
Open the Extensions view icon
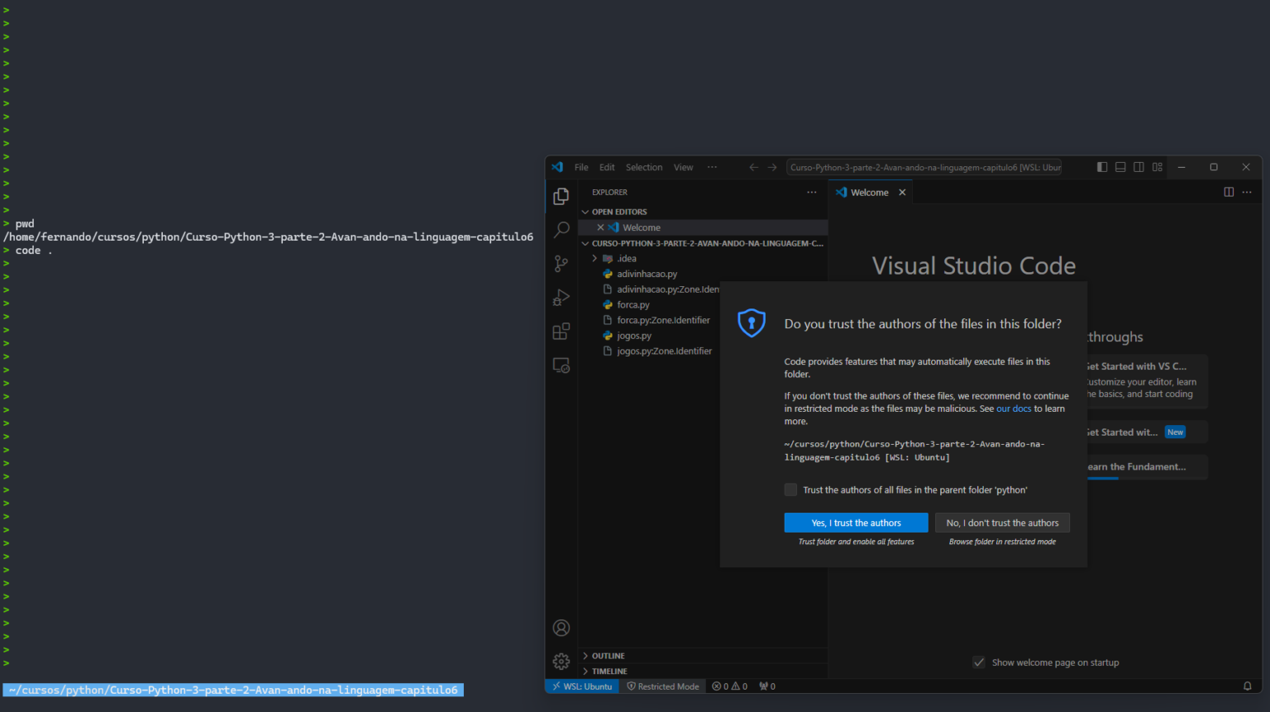click(x=561, y=331)
